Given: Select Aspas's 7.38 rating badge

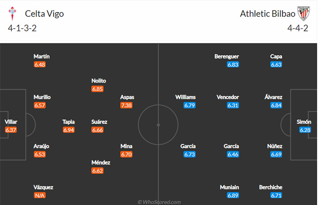Looking at the screenshot, I should [x=126, y=106].
